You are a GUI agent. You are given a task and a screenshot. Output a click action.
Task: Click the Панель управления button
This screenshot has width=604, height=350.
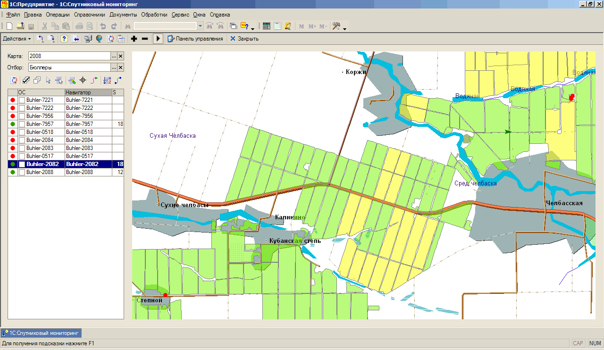tap(195, 39)
